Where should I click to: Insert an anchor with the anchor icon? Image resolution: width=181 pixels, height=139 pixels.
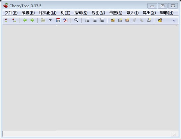149,20
